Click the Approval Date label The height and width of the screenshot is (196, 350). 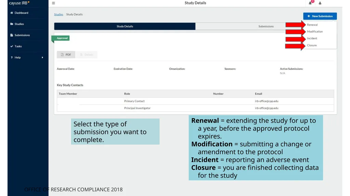tap(66, 69)
